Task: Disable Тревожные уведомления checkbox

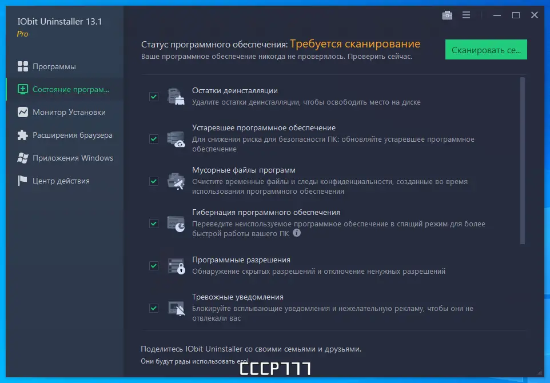Action: (154, 308)
